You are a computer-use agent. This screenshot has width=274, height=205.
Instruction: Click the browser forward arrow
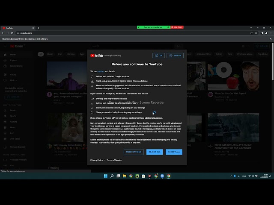click(x=8, y=33)
